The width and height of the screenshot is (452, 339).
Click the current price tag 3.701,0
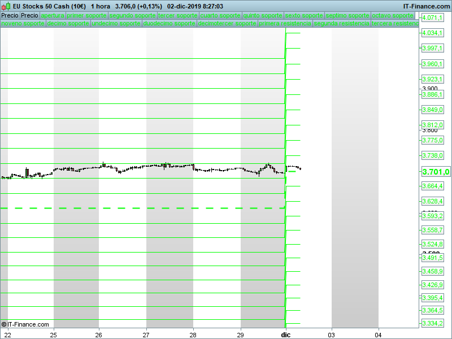coord(435,172)
